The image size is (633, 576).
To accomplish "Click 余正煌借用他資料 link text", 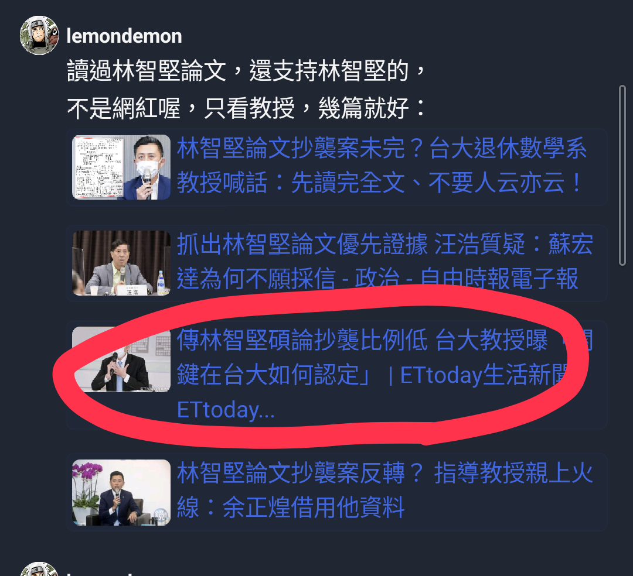I will pos(313,507).
